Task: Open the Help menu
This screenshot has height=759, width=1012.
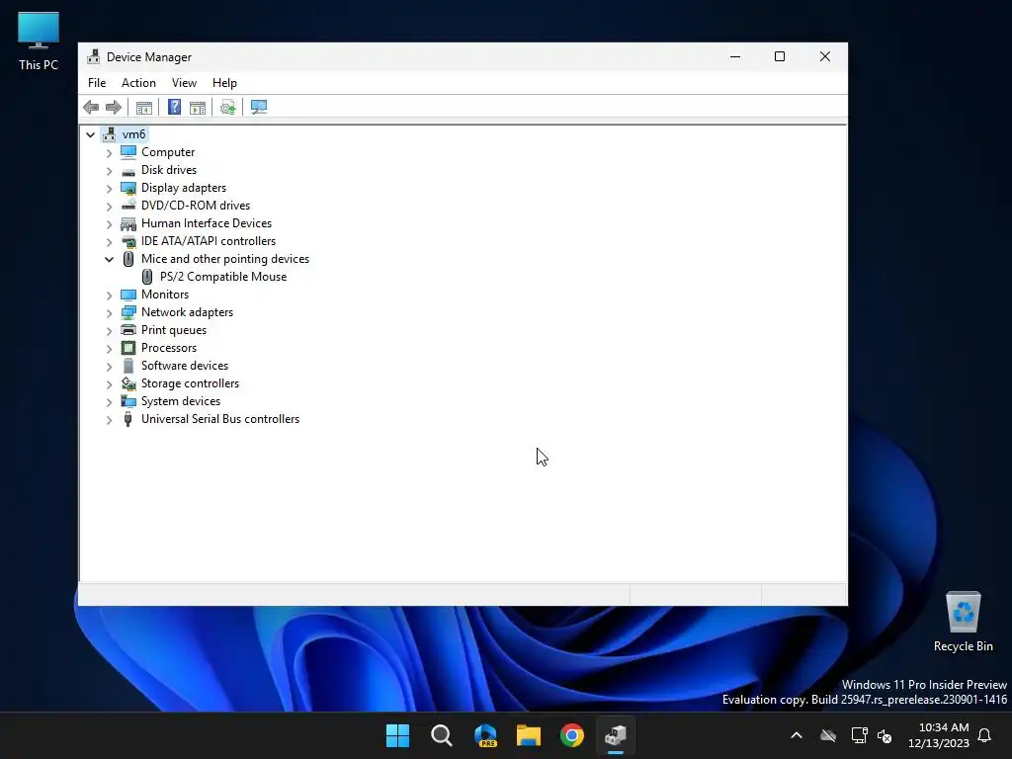Action: (224, 83)
